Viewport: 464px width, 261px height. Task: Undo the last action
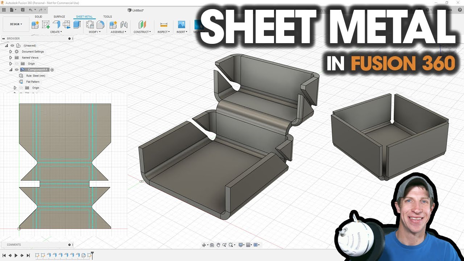coord(31,10)
